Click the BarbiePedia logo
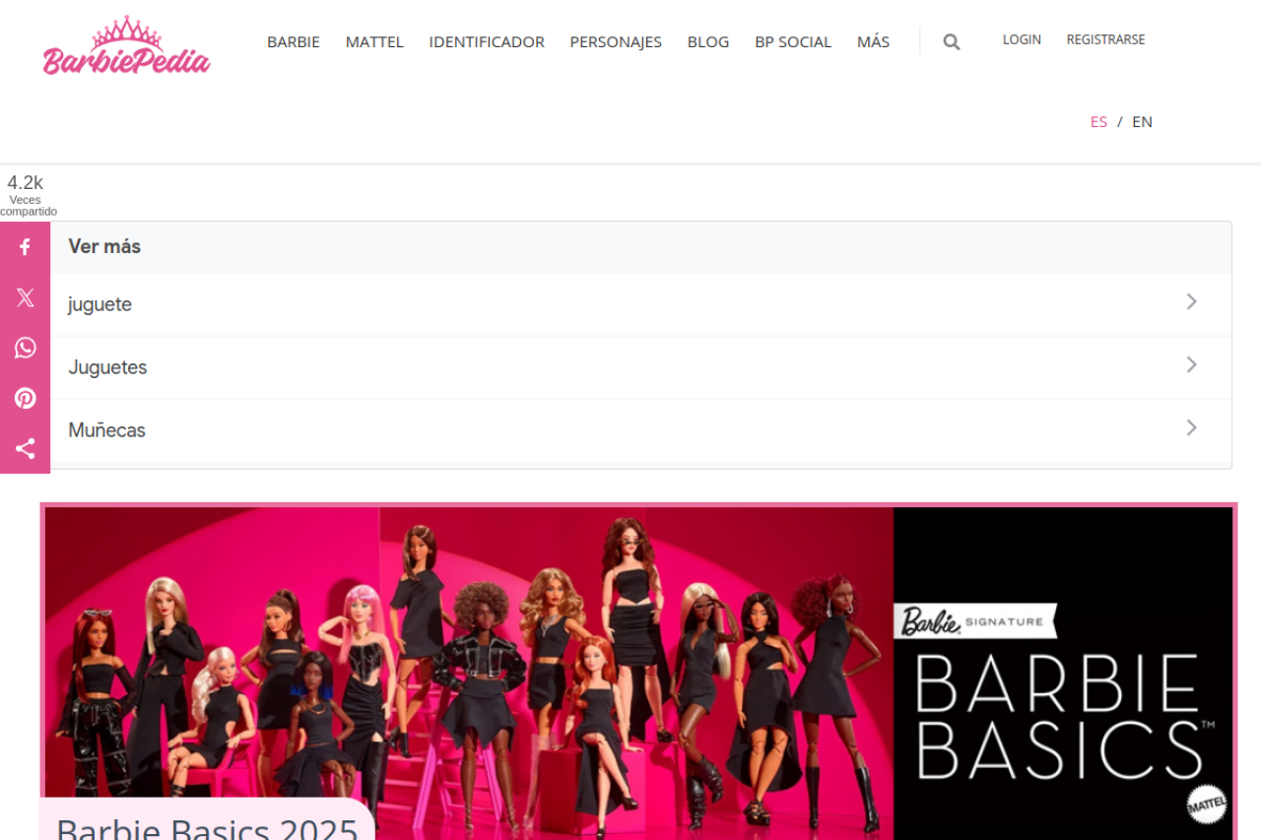Image resolution: width=1261 pixels, height=840 pixels. [126, 46]
